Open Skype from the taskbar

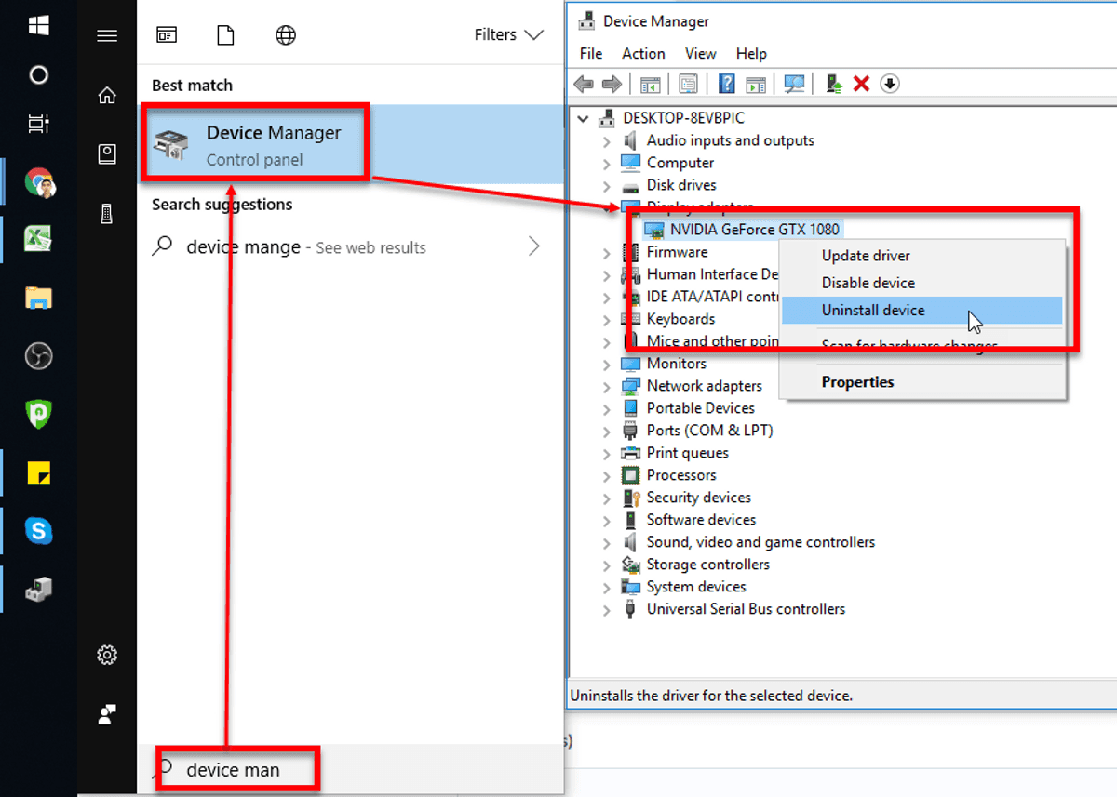[38, 531]
